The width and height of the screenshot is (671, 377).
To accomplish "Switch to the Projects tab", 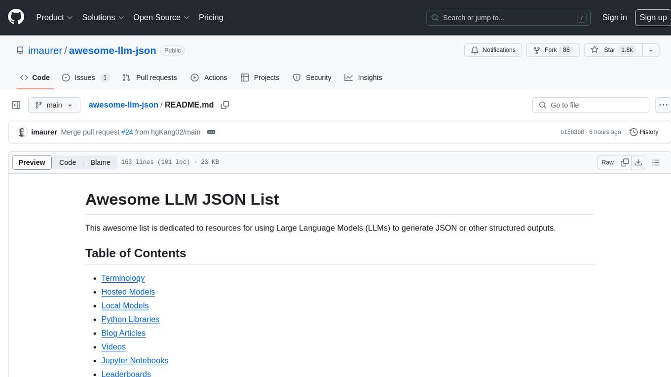I will click(260, 77).
